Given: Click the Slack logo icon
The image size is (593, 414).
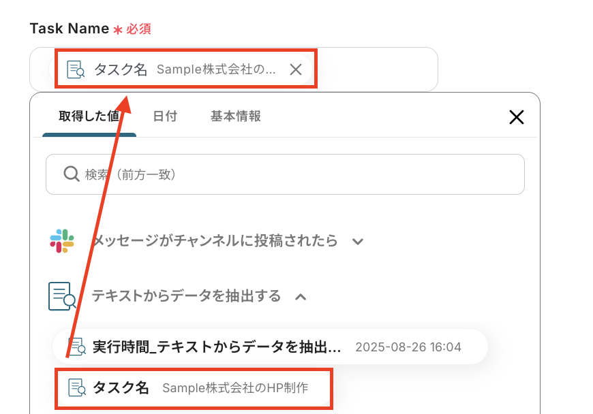Looking at the screenshot, I should 62,241.
